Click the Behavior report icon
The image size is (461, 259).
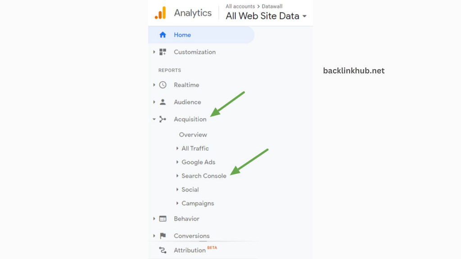click(163, 219)
